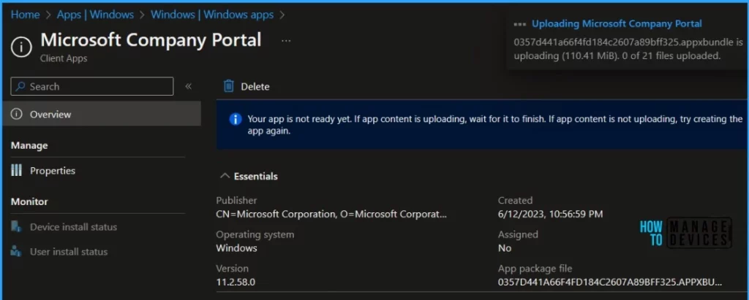Focus the Search input field
This screenshot has width=749, height=300.
[92, 86]
